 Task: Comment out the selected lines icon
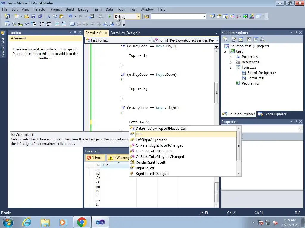(x=57, y=24)
